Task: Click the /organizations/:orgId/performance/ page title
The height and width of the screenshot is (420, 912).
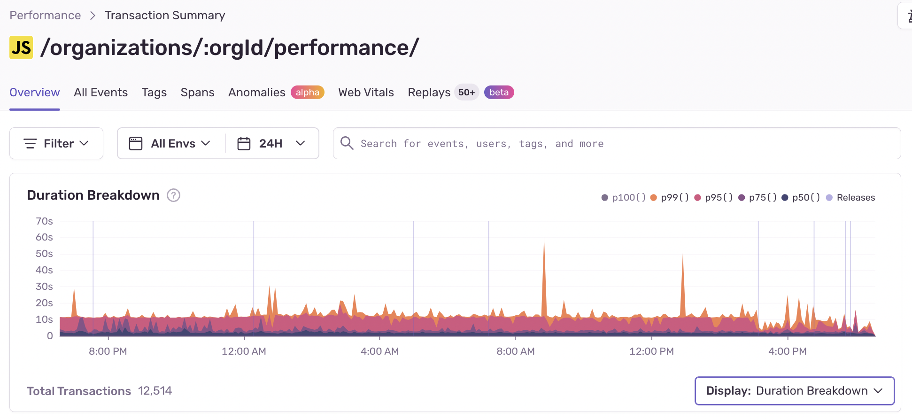Action: (x=230, y=48)
